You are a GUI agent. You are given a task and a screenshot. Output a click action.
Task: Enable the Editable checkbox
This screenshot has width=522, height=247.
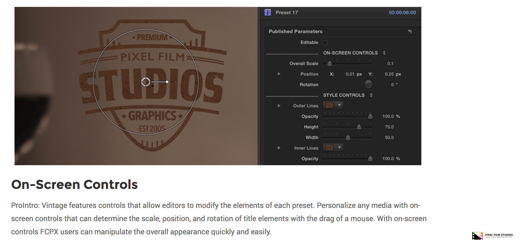click(325, 42)
